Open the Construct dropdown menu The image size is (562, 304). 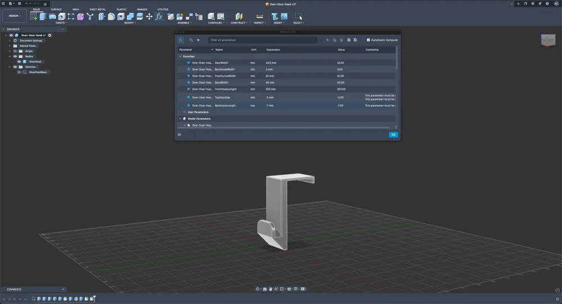pos(239,23)
